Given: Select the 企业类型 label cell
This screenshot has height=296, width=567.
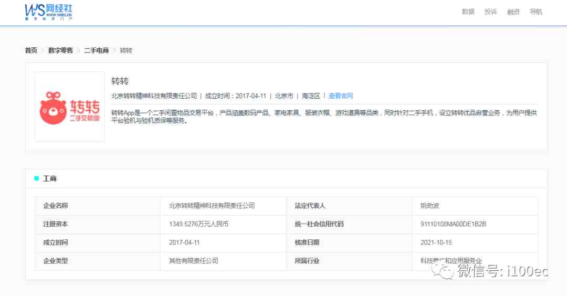Looking at the screenshot, I should coord(97,261).
